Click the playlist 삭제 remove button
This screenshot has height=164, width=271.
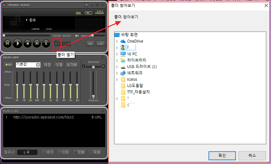point(64,152)
